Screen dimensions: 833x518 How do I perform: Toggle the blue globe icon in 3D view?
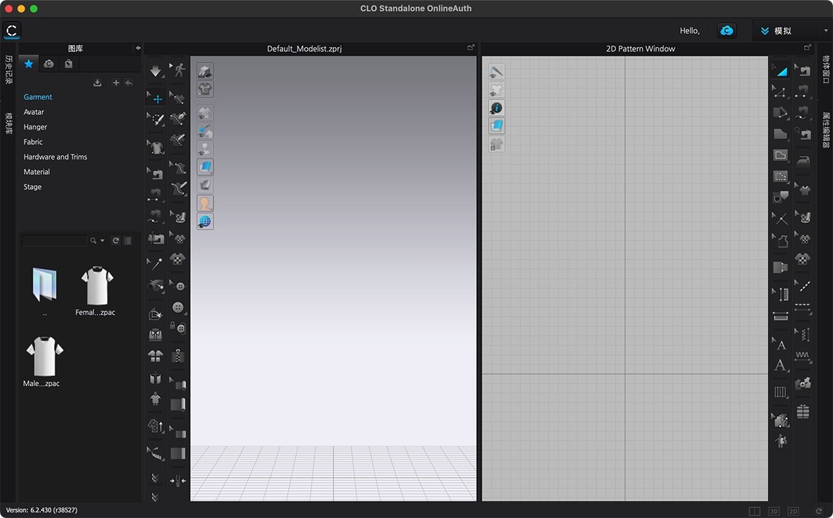tap(205, 221)
